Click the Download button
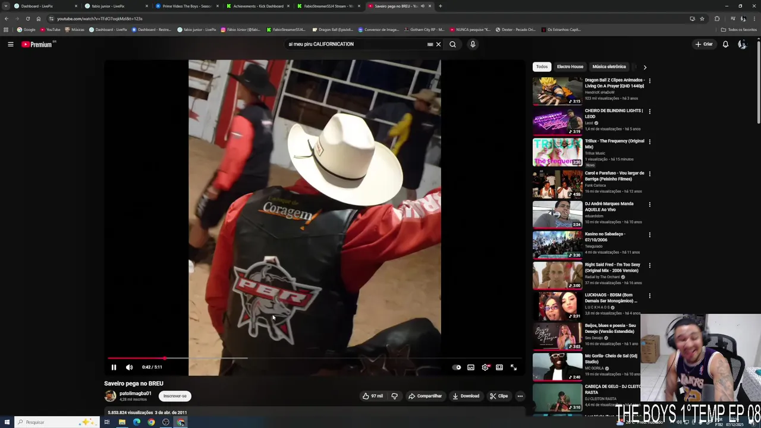This screenshot has width=761, height=428. pyautogui.click(x=466, y=396)
